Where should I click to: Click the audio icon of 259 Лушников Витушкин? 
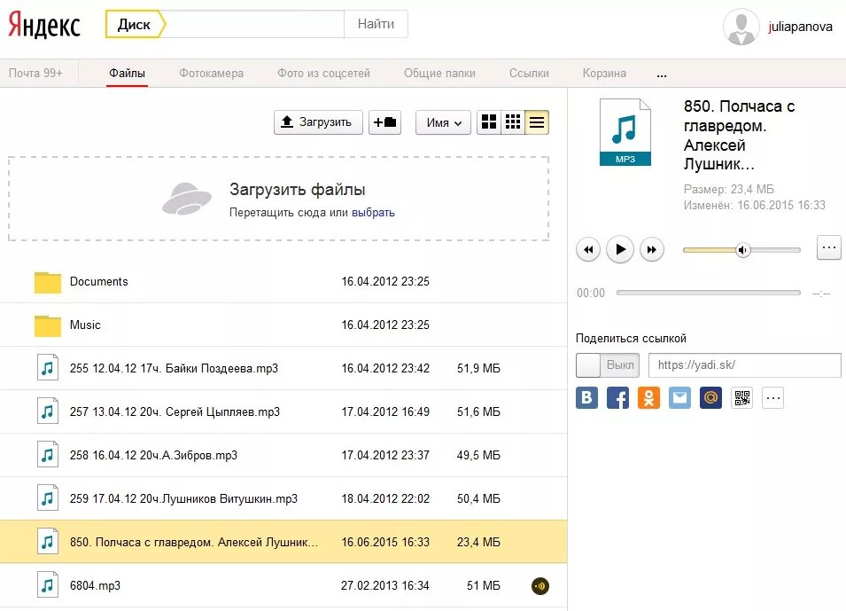48,498
